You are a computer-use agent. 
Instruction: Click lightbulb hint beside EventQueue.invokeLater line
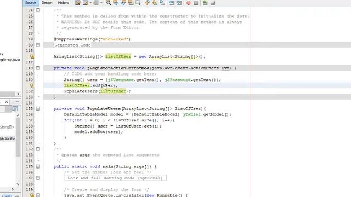pyautogui.click(x=32, y=195)
